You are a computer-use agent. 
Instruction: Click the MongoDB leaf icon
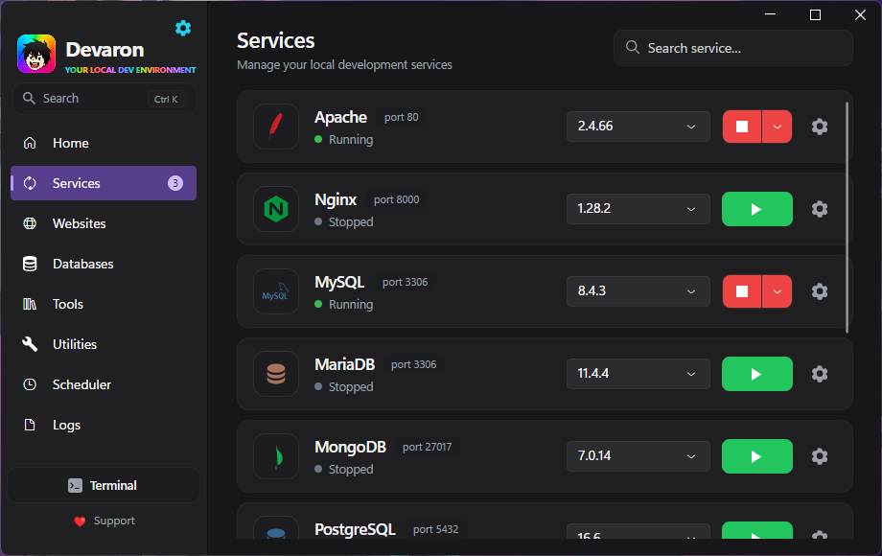[276, 456]
